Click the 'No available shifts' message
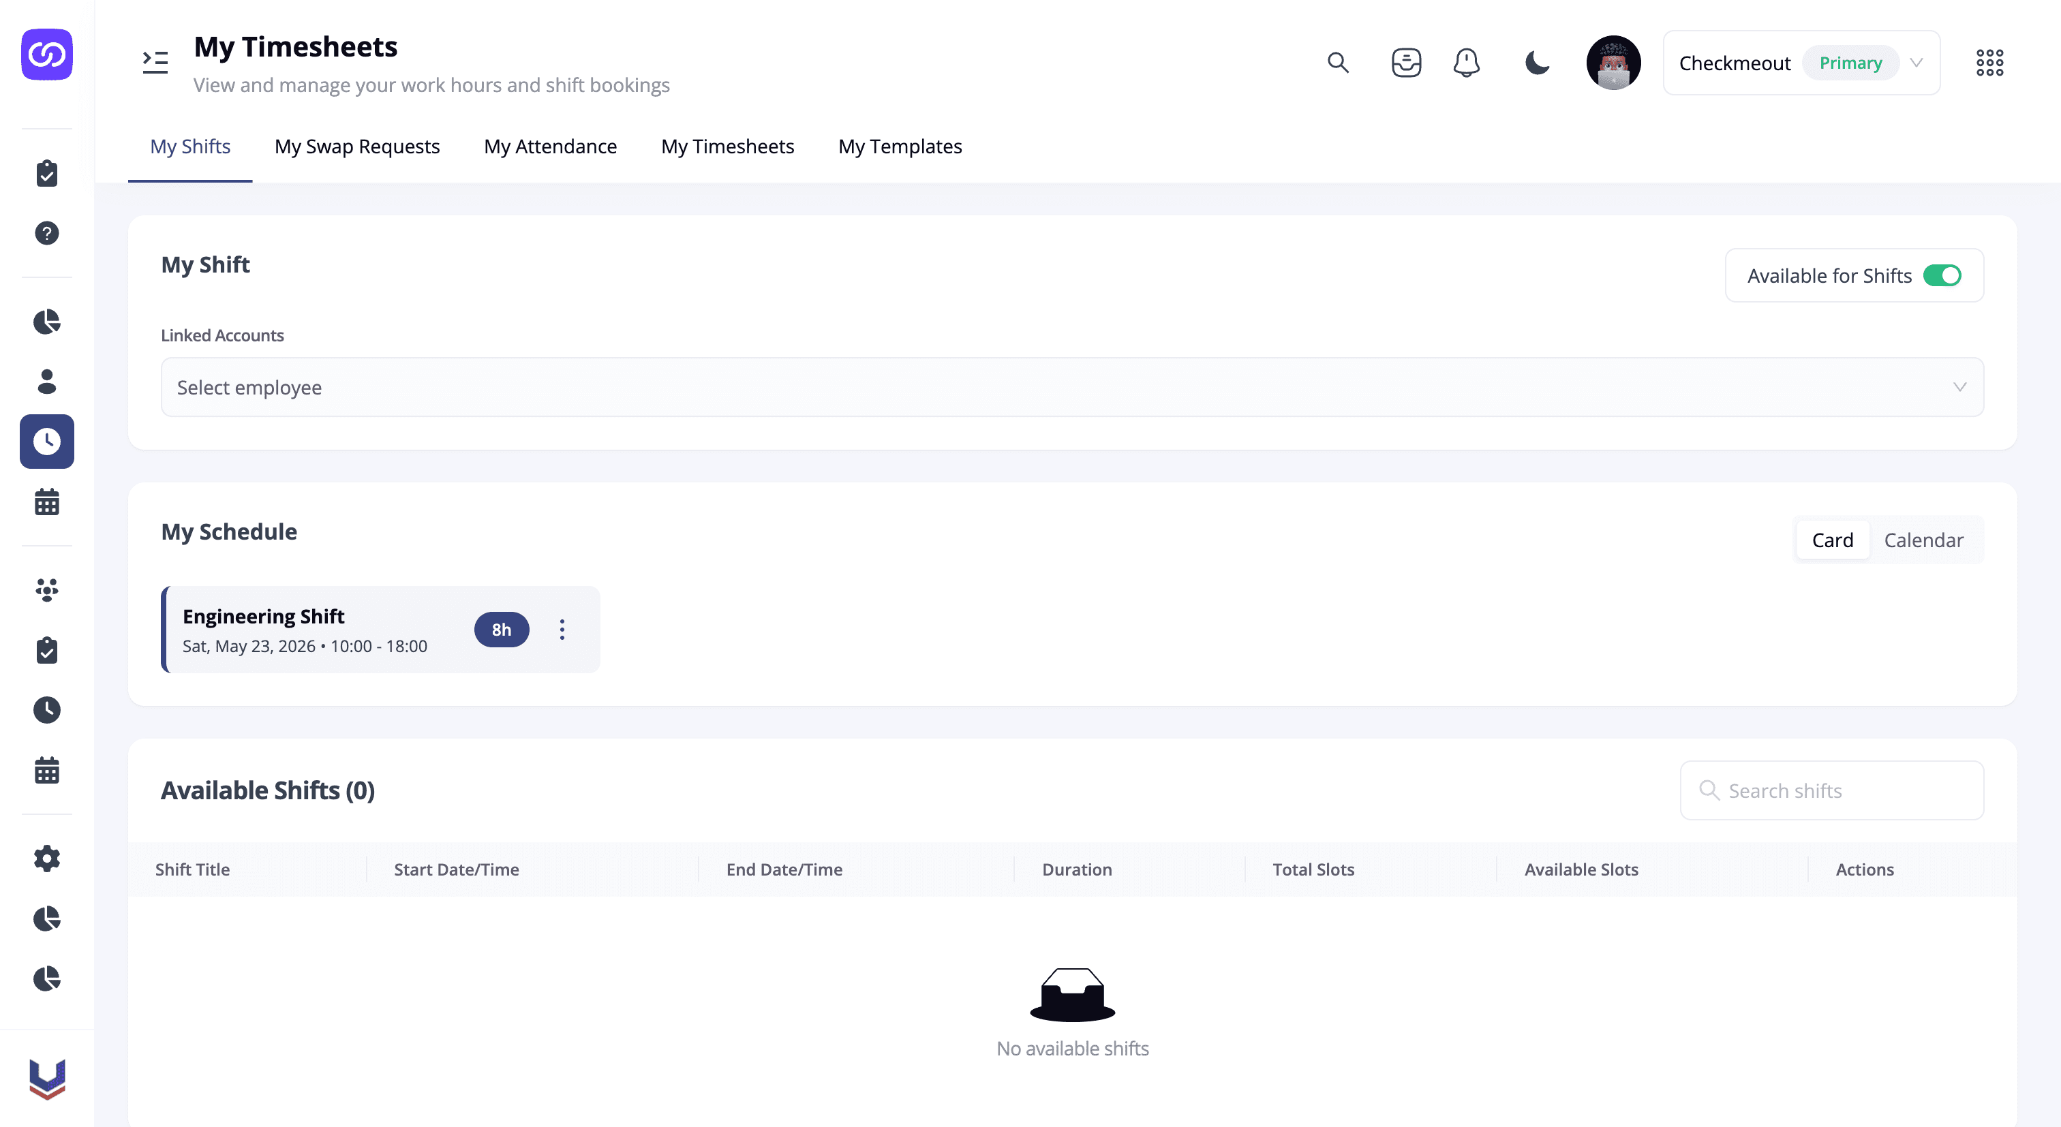 (x=1072, y=1049)
